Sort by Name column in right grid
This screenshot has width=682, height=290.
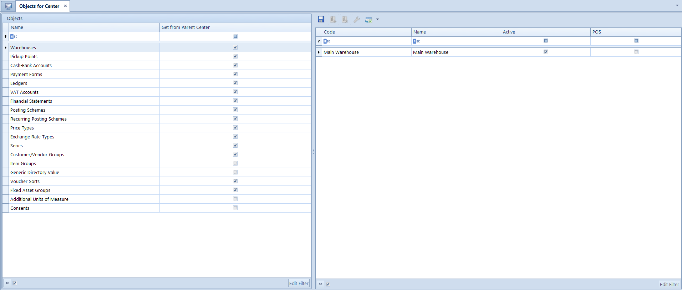(456, 32)
